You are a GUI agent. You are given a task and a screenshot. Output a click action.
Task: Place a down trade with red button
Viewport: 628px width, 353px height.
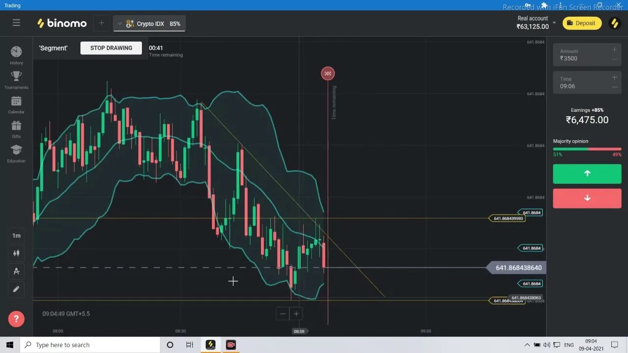pyautogui.click(x=587, y=198)
